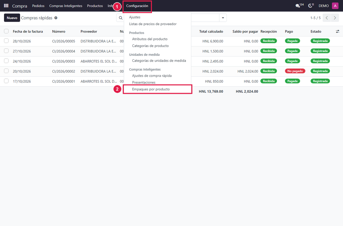Click Registrada badge in CI/2026/00001 row
Screen dimensions: 343x226
coord(320,81)
